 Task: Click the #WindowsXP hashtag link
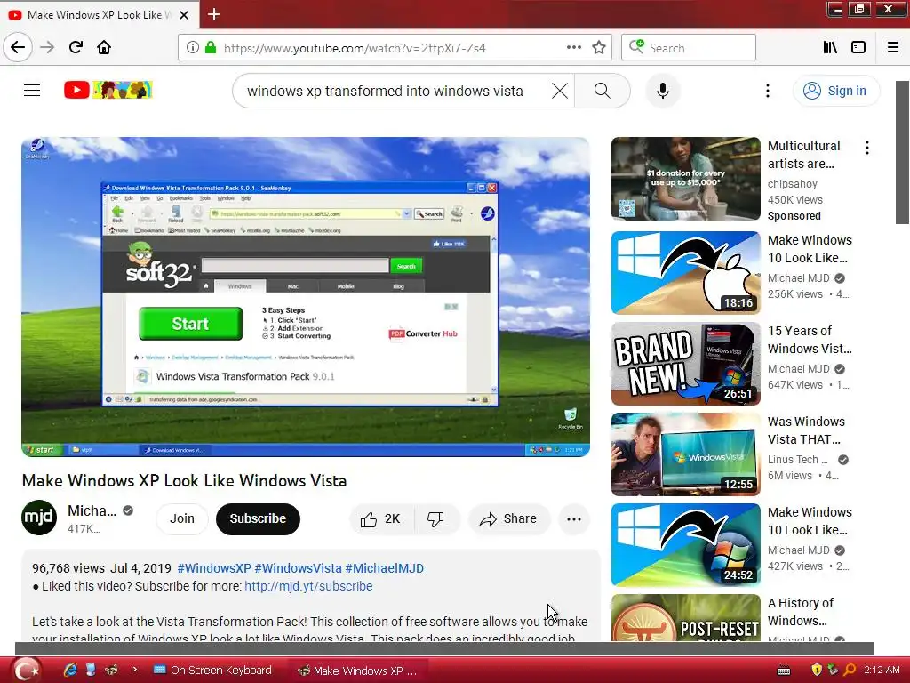(x=213, y=568)
